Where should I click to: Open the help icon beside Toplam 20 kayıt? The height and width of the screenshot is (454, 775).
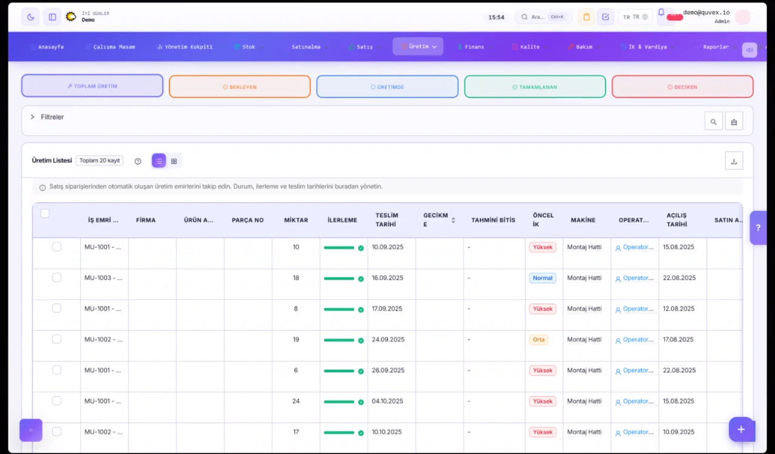[138, 161]
